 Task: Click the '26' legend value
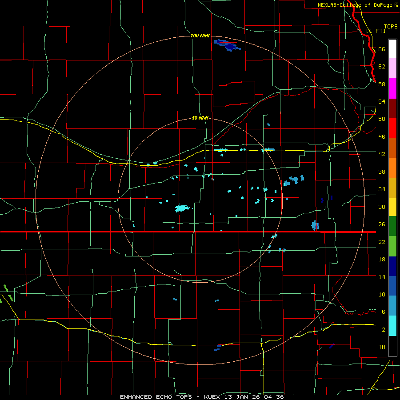point(382,224)
